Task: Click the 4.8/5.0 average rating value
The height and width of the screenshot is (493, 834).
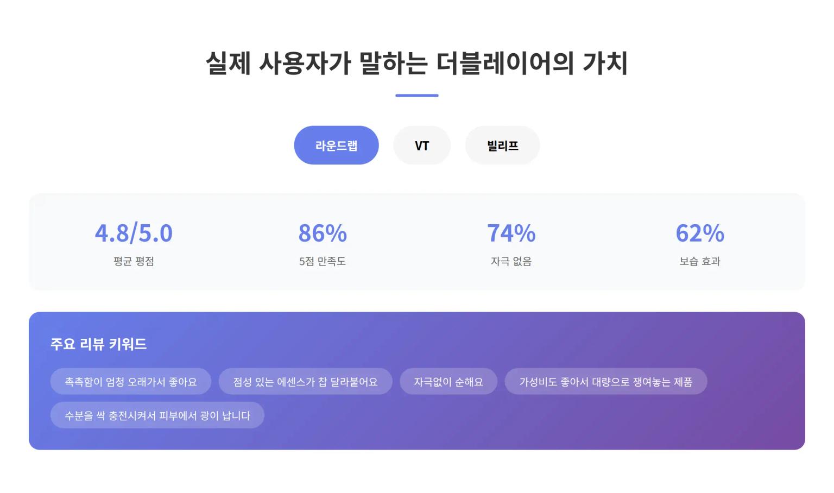Action: pyautogui.click(x=133, y=233)
